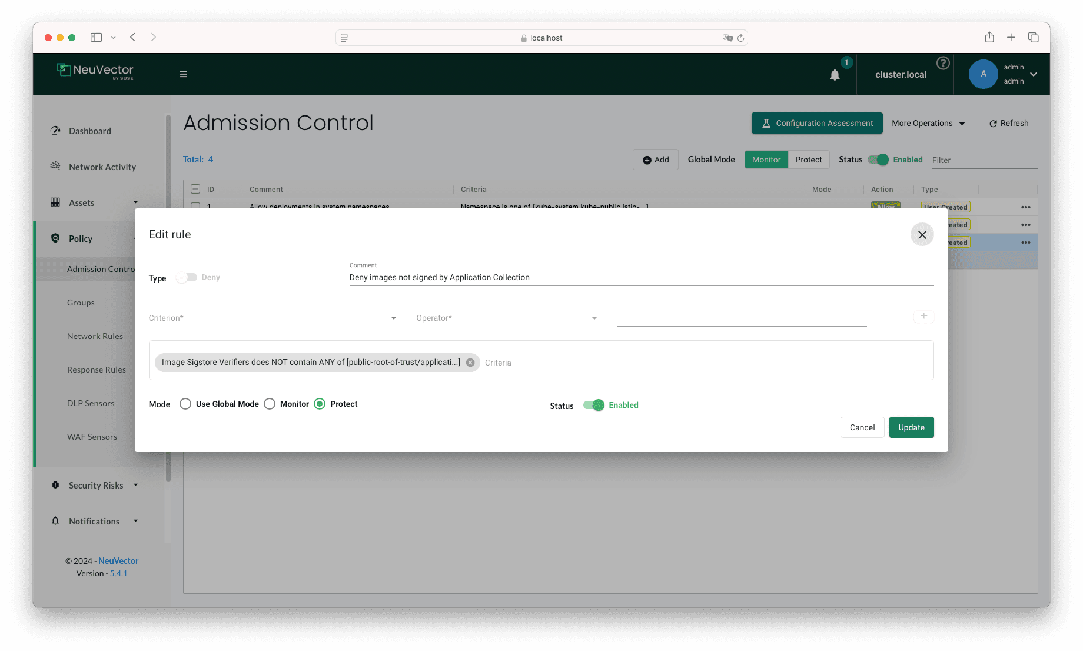Screen dimensions: 1083x651
Task: Go to Dashboard in the sidebar
Action: 89,131
